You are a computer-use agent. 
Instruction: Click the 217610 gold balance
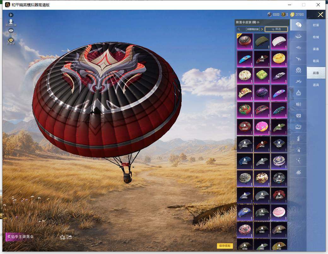click(x=299, y=14)
